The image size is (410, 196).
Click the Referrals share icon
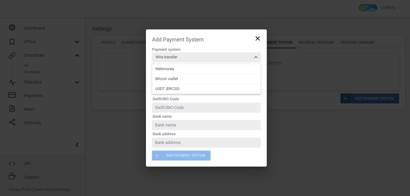pos(12,122)
